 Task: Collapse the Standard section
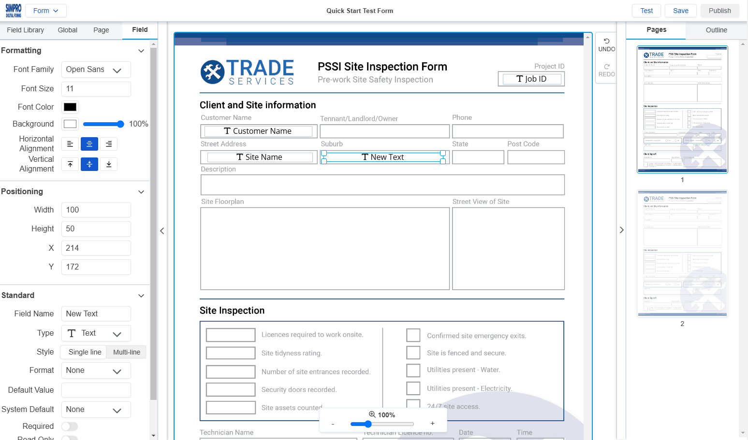coord(141,296)
